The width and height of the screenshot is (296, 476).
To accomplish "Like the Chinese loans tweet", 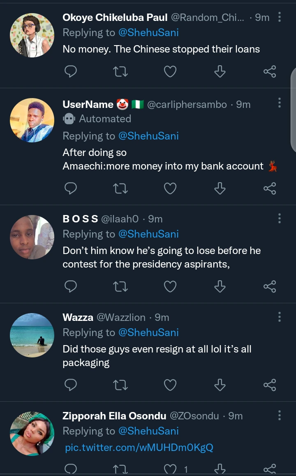I will (170, 72).
